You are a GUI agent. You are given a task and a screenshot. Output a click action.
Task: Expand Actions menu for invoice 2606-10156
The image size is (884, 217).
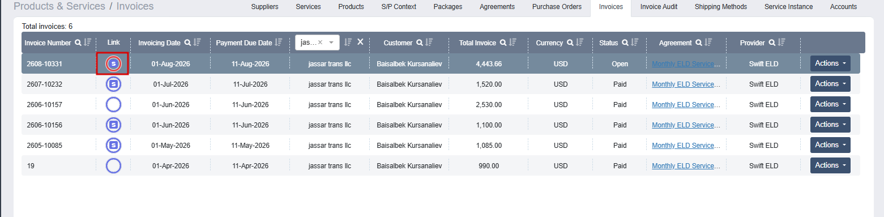(830, 125)
